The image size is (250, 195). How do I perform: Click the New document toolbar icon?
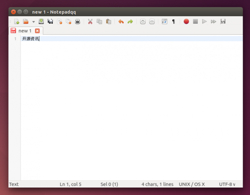coord(17,22)
